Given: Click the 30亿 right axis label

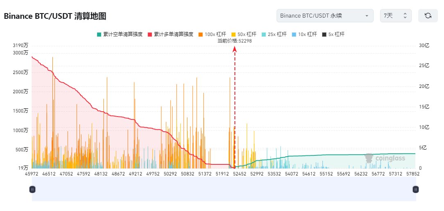Looking at the screenshot, I should tap(424, 45).
